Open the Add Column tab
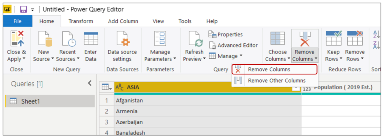 click(x=123, y=21)
